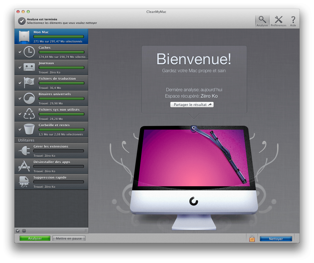Click the select-all checkbox below sidebar
The image size is (314, 263).
[x=18, y=231]
